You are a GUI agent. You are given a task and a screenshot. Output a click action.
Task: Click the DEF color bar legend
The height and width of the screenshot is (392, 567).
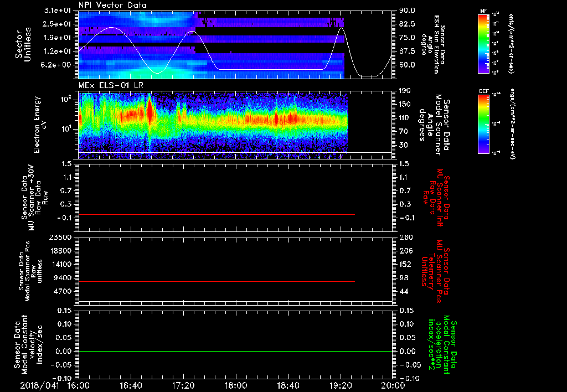(483, 124)
